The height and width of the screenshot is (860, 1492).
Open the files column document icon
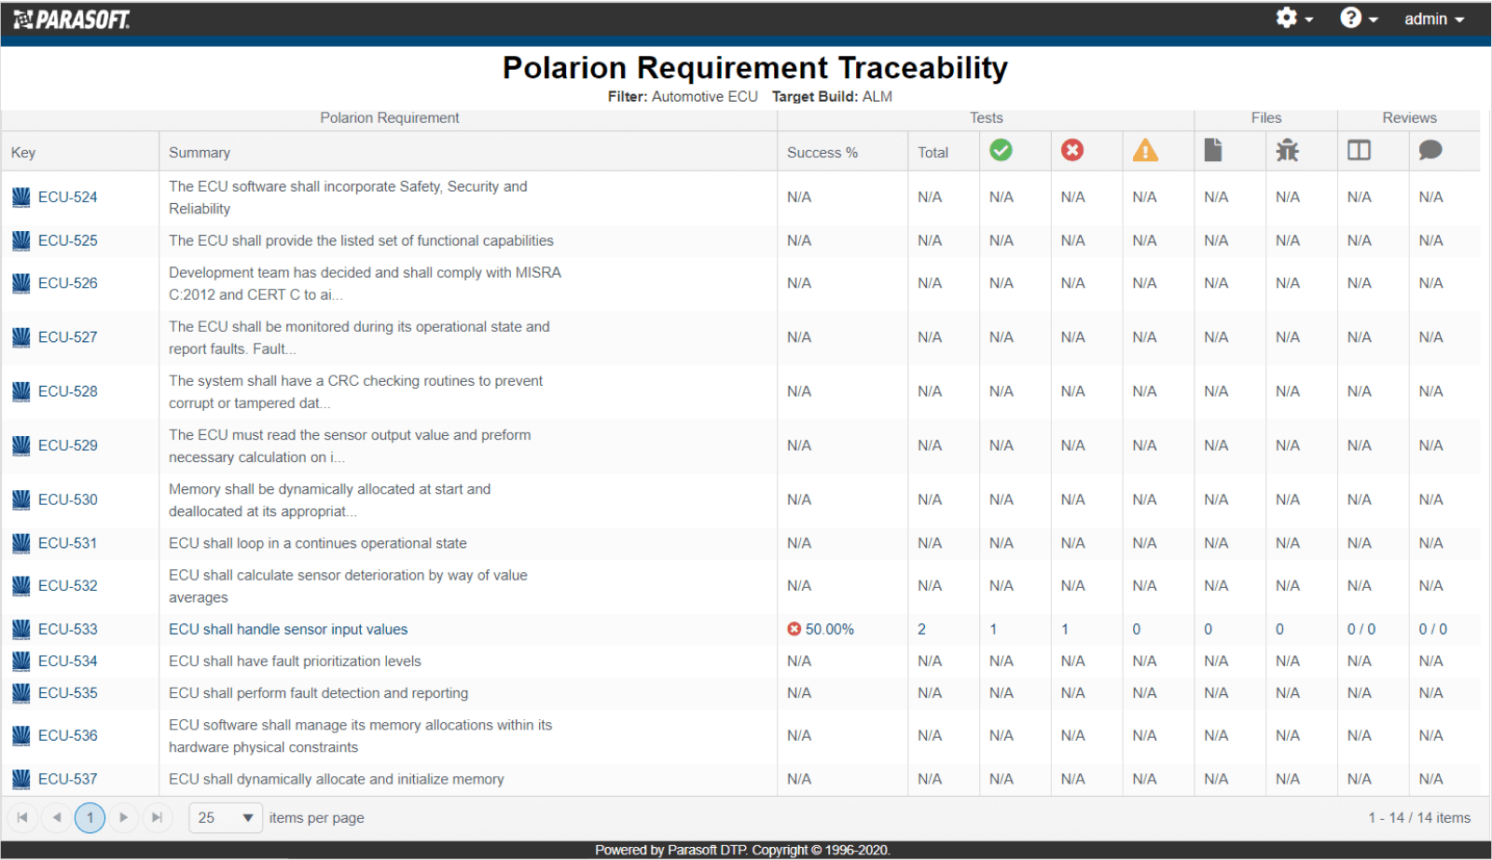1214,150
